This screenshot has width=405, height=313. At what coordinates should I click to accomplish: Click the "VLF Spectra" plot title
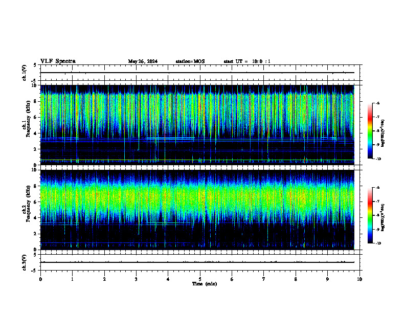pyautogui.click(x=58, y=61)
